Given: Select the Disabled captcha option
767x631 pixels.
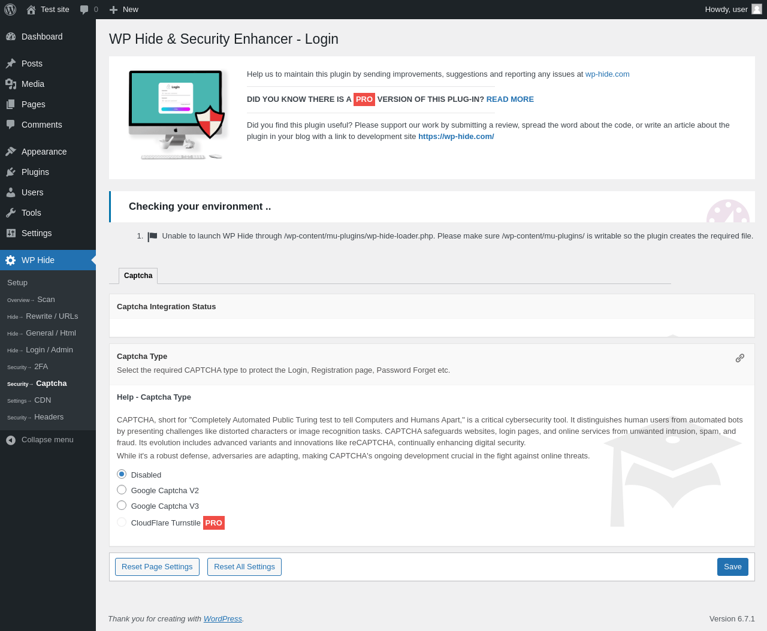Looking at the screenshot, I should (x=122, y=474).
